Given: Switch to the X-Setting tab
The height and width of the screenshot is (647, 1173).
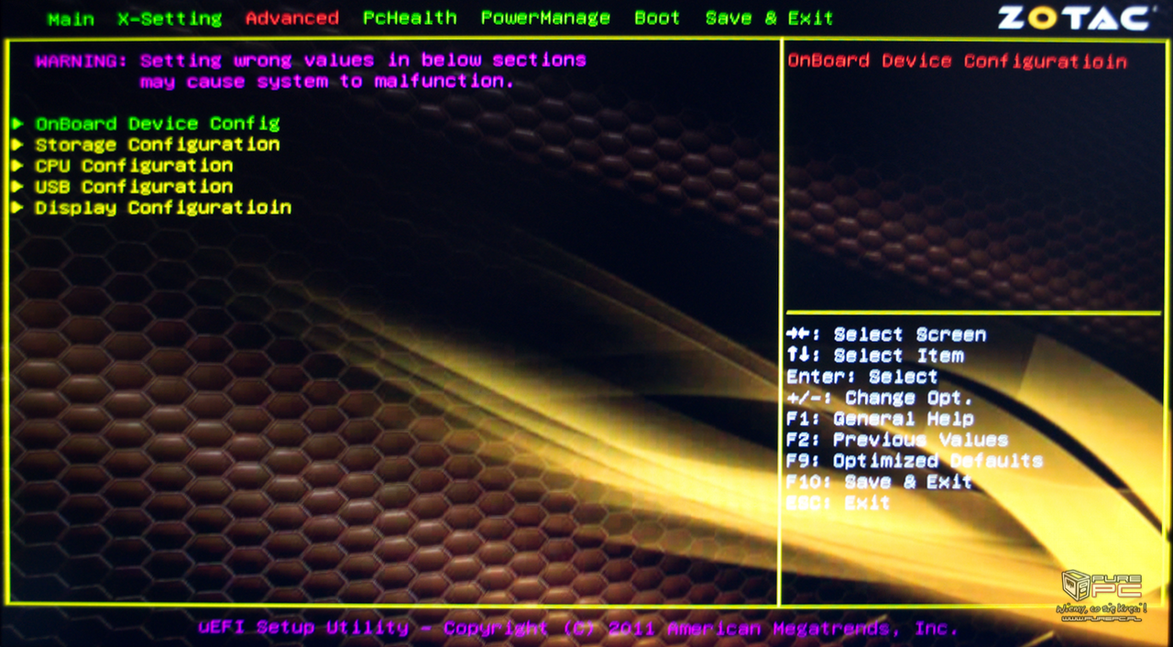Looking at the screenshot, I should (x=170, y=18).
